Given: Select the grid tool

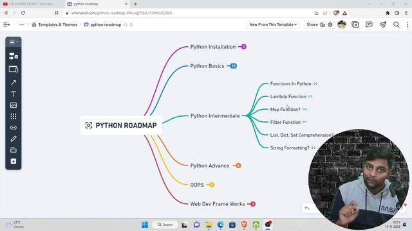Looking at the screenshot, I should 14,116.
